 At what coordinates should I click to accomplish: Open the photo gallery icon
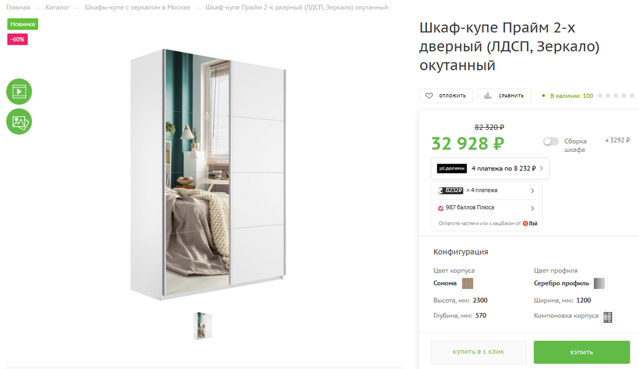click(x=19, y=122)
